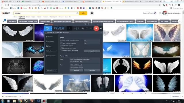Expand the format Presets dropdown

[x=76, y=70]
